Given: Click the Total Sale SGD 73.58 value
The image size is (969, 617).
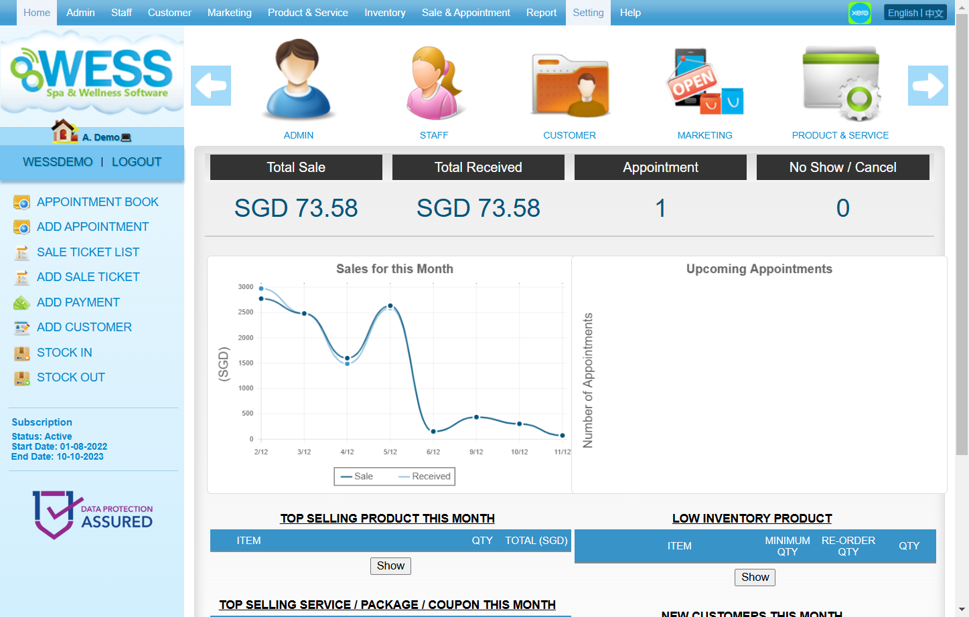Looking at the screenshot, I should click(296, 208).
